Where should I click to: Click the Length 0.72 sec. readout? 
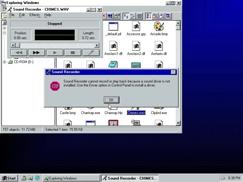point(89,35)
